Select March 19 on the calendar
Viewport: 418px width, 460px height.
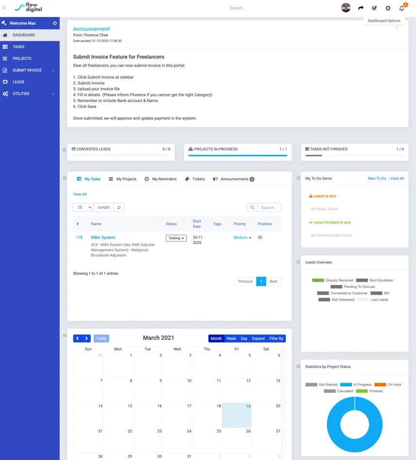click(236, 415)
